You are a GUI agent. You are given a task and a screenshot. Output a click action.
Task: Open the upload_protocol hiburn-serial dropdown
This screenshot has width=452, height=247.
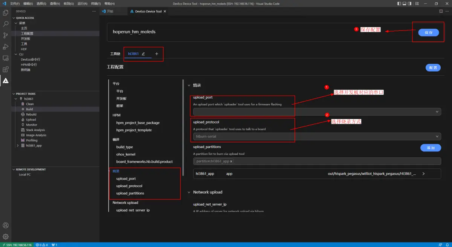tap(317, 136)
